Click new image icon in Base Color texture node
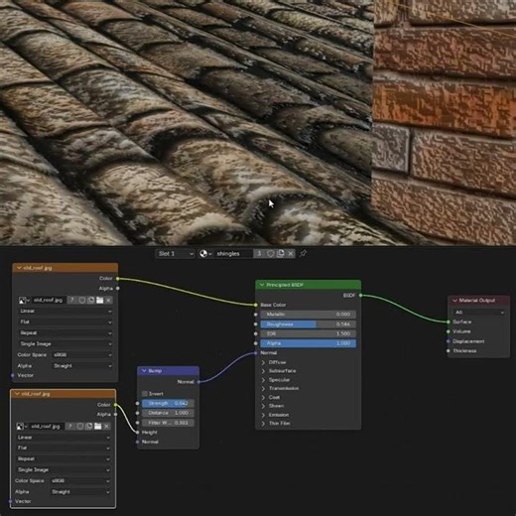The height and width of the screenshot is (516, 516). (x=90, y=301)
